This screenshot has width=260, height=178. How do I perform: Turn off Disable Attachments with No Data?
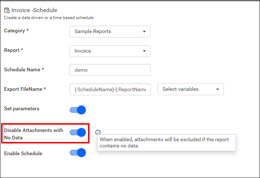(78, 132)
